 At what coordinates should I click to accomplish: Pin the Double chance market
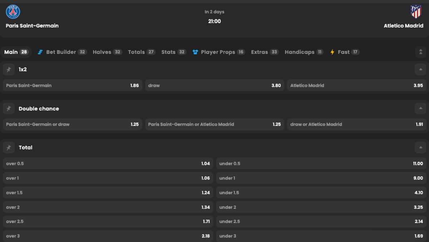click(9, 109)
